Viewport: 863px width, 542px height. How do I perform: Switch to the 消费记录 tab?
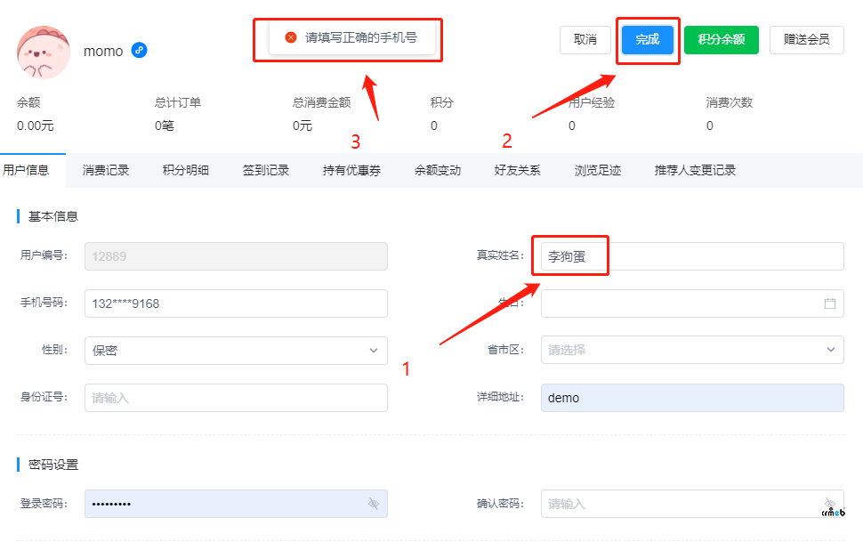[106, 170]
